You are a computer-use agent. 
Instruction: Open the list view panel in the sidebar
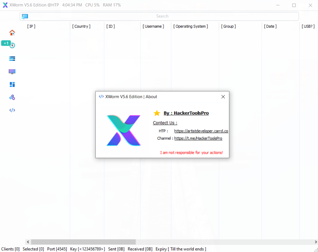pyautogui.click(x=12, y=58)
